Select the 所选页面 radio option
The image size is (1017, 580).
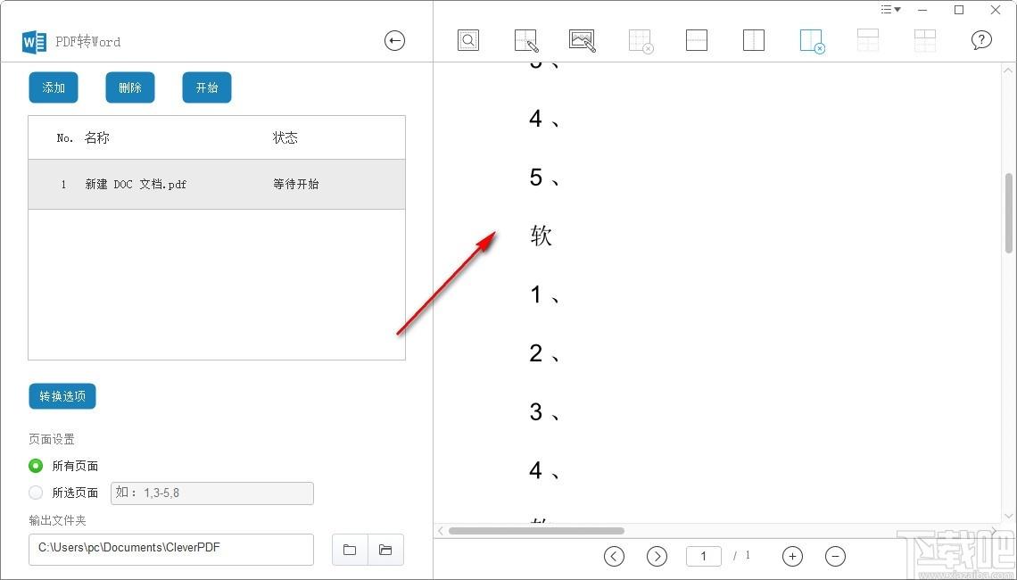click(36, 493)
